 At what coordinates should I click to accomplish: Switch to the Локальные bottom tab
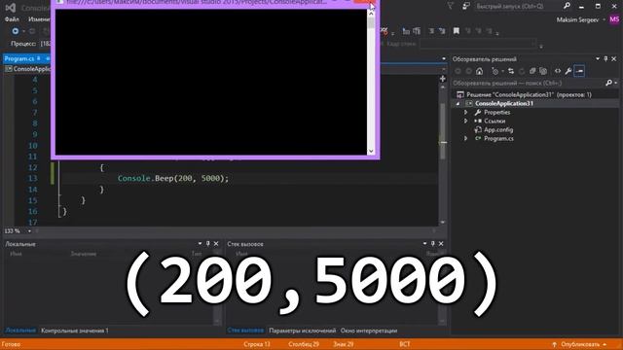click(20, 331)
